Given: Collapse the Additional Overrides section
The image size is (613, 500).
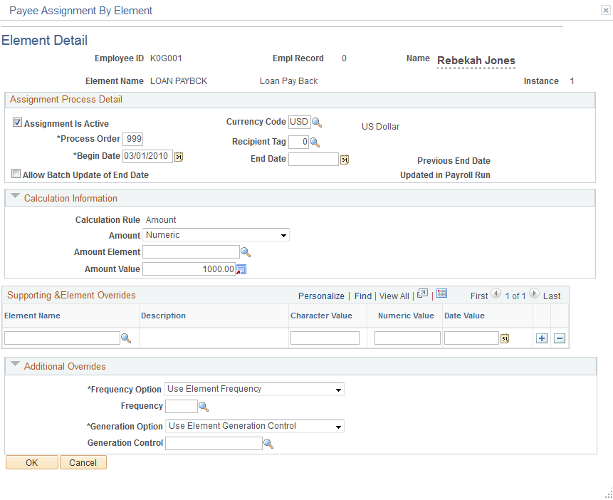Looking at the screenshot, I should [15, 364].
